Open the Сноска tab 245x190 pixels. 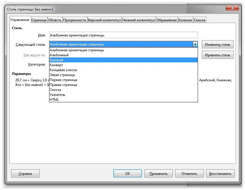[199, 20]
